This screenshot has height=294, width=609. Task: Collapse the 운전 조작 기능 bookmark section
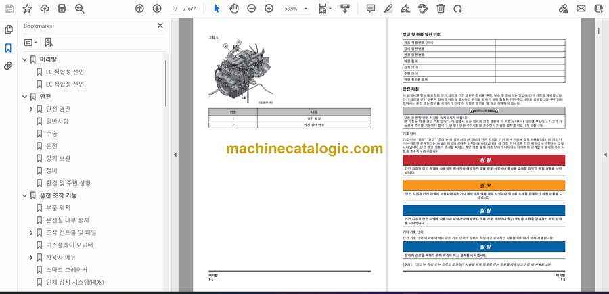(x=24, y=195)
